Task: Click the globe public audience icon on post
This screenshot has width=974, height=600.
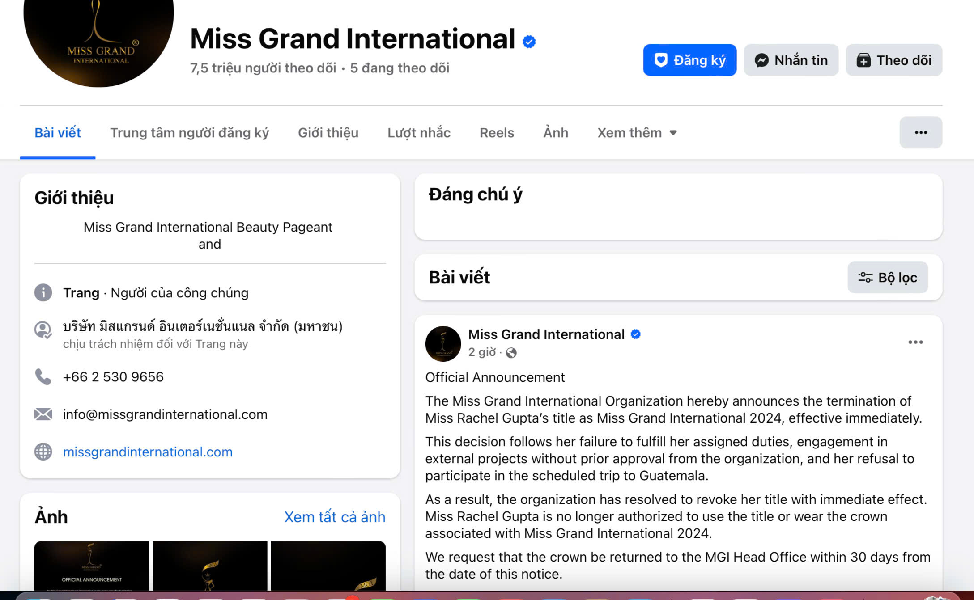Action: [x=511, y=353]
